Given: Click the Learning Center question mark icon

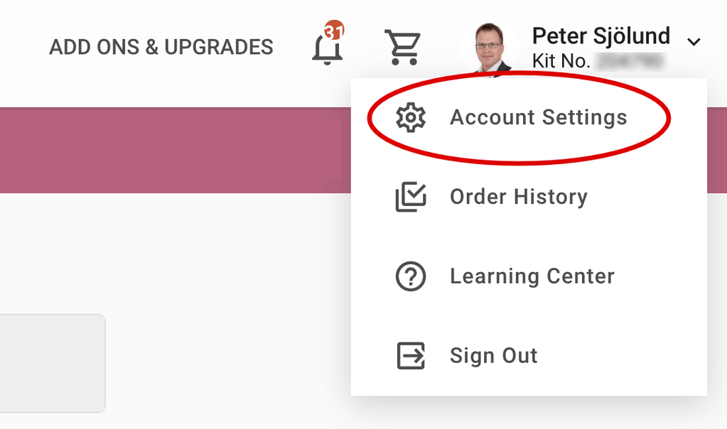Looking at the screenshot, I should pos(410,276).
